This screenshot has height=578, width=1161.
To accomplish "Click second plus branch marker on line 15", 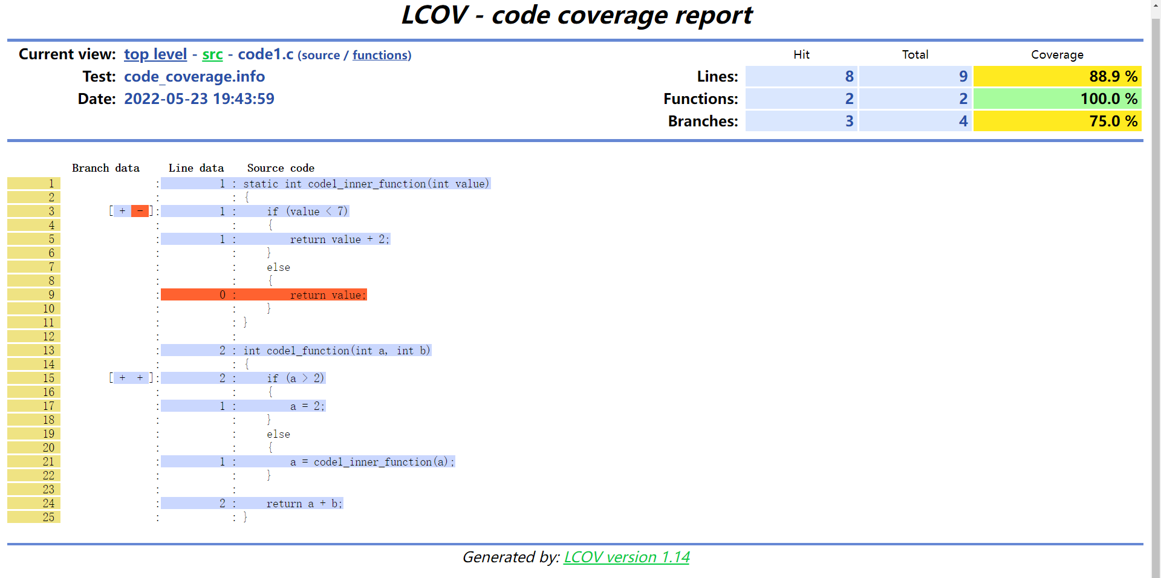I will [140, 378].
